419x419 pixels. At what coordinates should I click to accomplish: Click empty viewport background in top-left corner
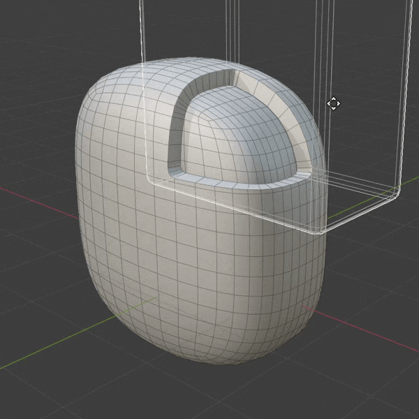(x=35, y=28)
